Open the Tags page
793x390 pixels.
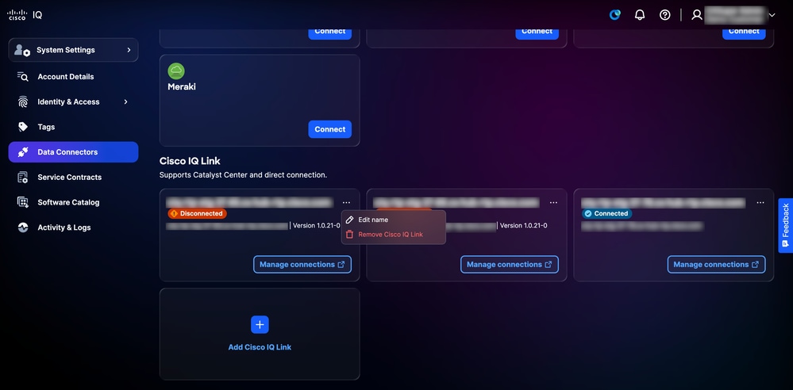click(x=46, y=127)
